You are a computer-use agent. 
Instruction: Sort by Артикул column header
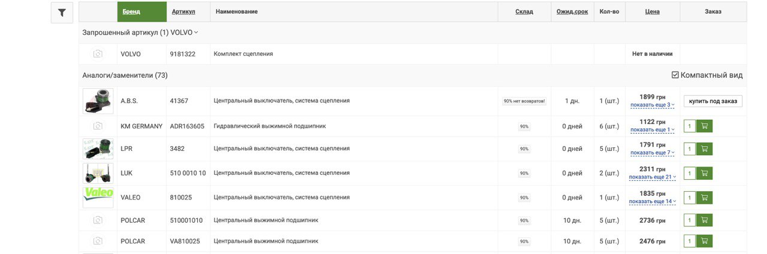(183, 11)
